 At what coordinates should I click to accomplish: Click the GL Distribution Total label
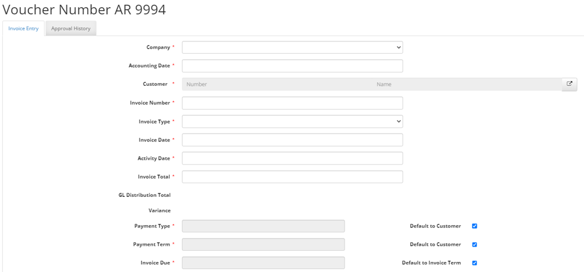[x=145, y=195]
